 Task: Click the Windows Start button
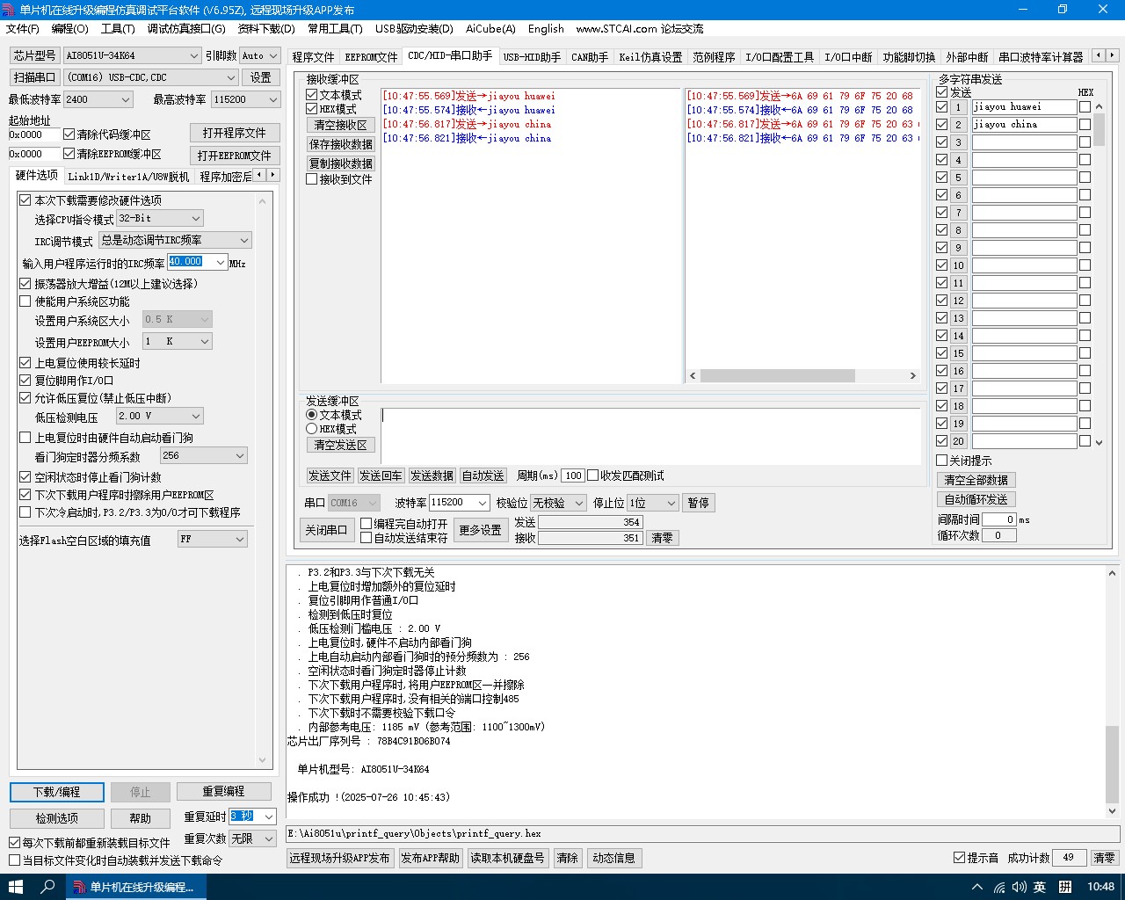tap(15, 887)
